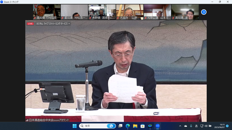232x130 pixels.
Task: Show hidden system tray icons
Action: [x=180, y=126]
